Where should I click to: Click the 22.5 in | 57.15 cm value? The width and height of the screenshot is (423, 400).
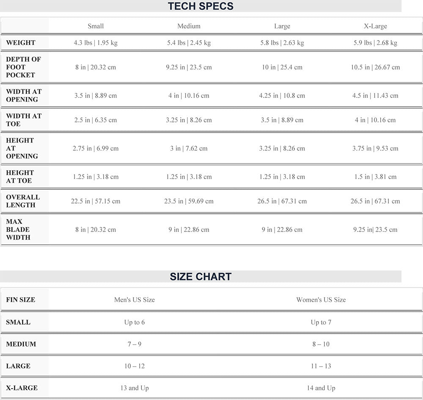96,201
